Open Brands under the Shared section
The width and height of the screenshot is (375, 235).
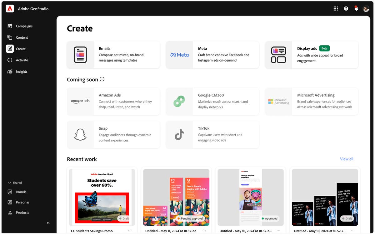pos(21,192)
